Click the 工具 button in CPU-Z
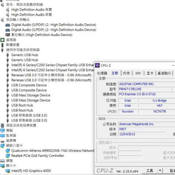Screen dimensions: 175x175 (149, 171)
